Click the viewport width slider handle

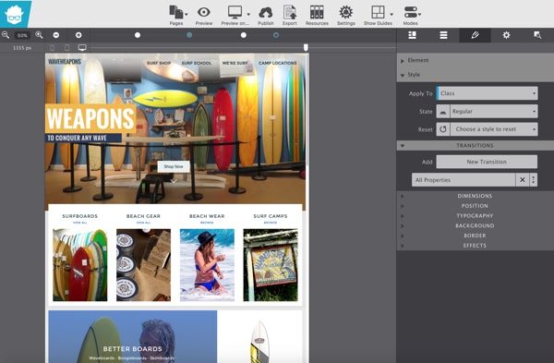(x=306, y=47)
